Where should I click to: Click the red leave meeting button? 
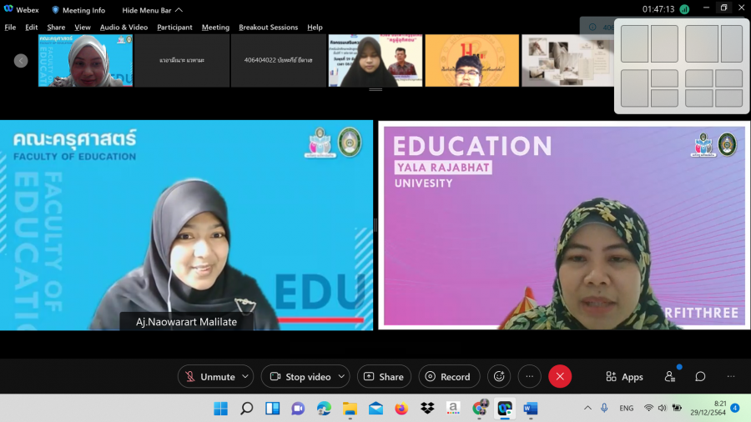pyautogui.click(x=560, y=377)
